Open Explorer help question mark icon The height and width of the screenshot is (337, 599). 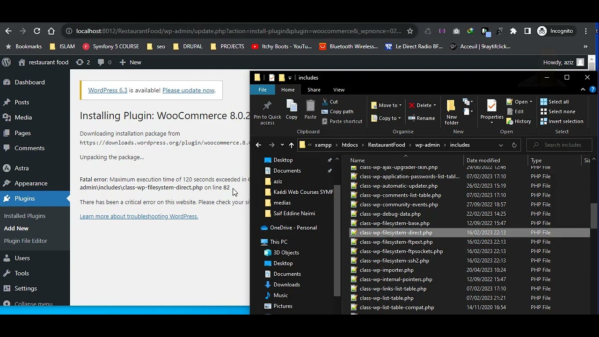click(592, 89)
